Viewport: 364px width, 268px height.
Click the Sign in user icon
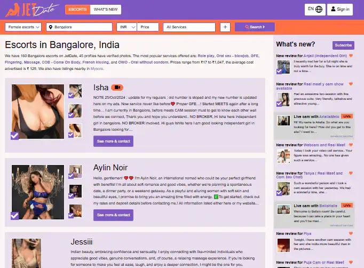[333, 9]
